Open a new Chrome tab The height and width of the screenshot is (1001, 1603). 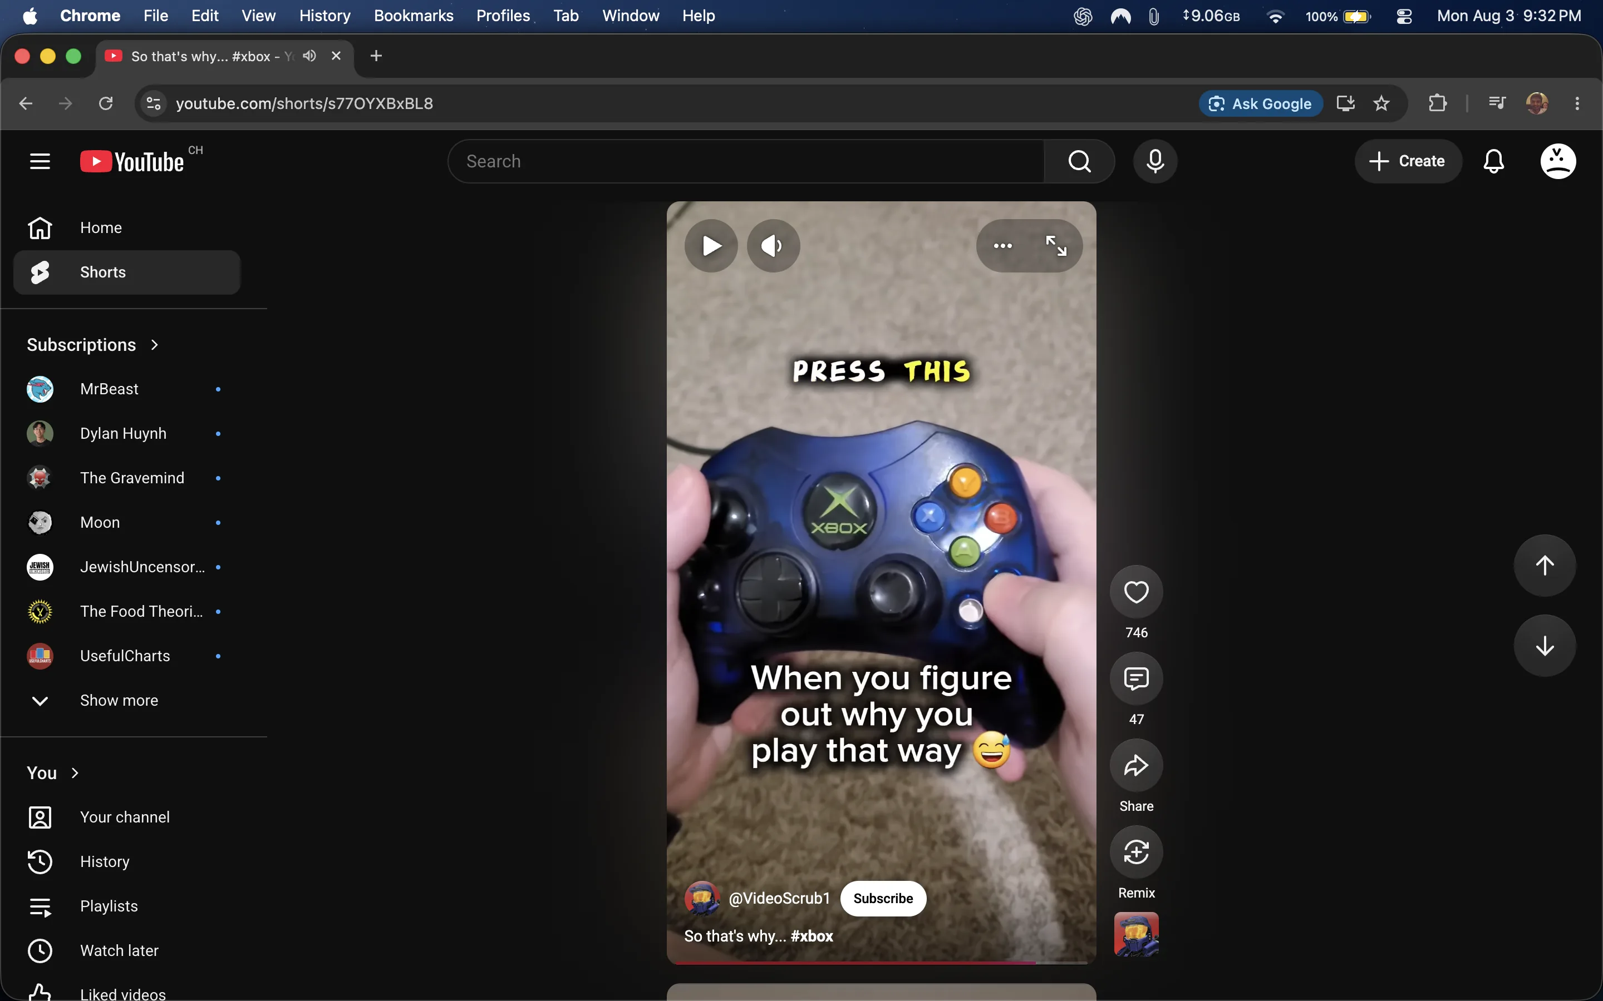click(x=376, y=56)
